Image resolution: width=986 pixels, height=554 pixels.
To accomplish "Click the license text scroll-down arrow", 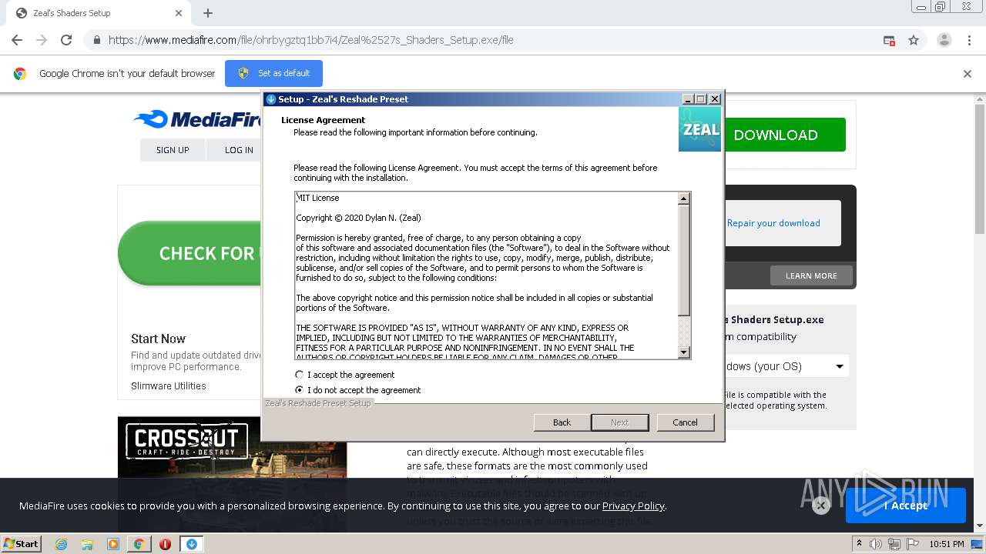I will [x=683, y=352].
